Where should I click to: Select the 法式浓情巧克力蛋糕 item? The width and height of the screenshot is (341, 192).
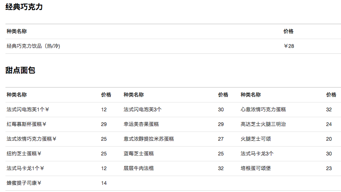pyautogui.click(x=31, y=139)
